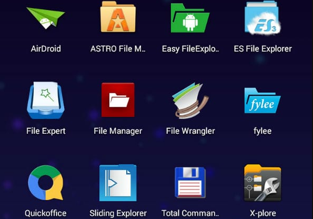
Task: Open Easy FileExplorer green folder icon
Action: click(x=190, y=18)
